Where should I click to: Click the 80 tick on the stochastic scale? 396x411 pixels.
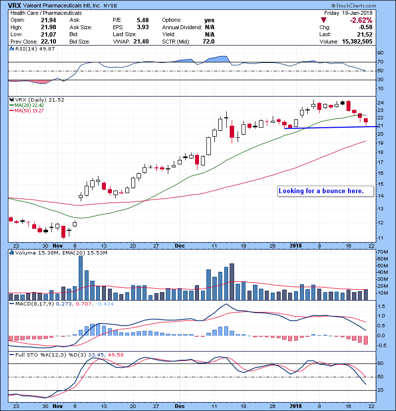click(x=381, y=363)
